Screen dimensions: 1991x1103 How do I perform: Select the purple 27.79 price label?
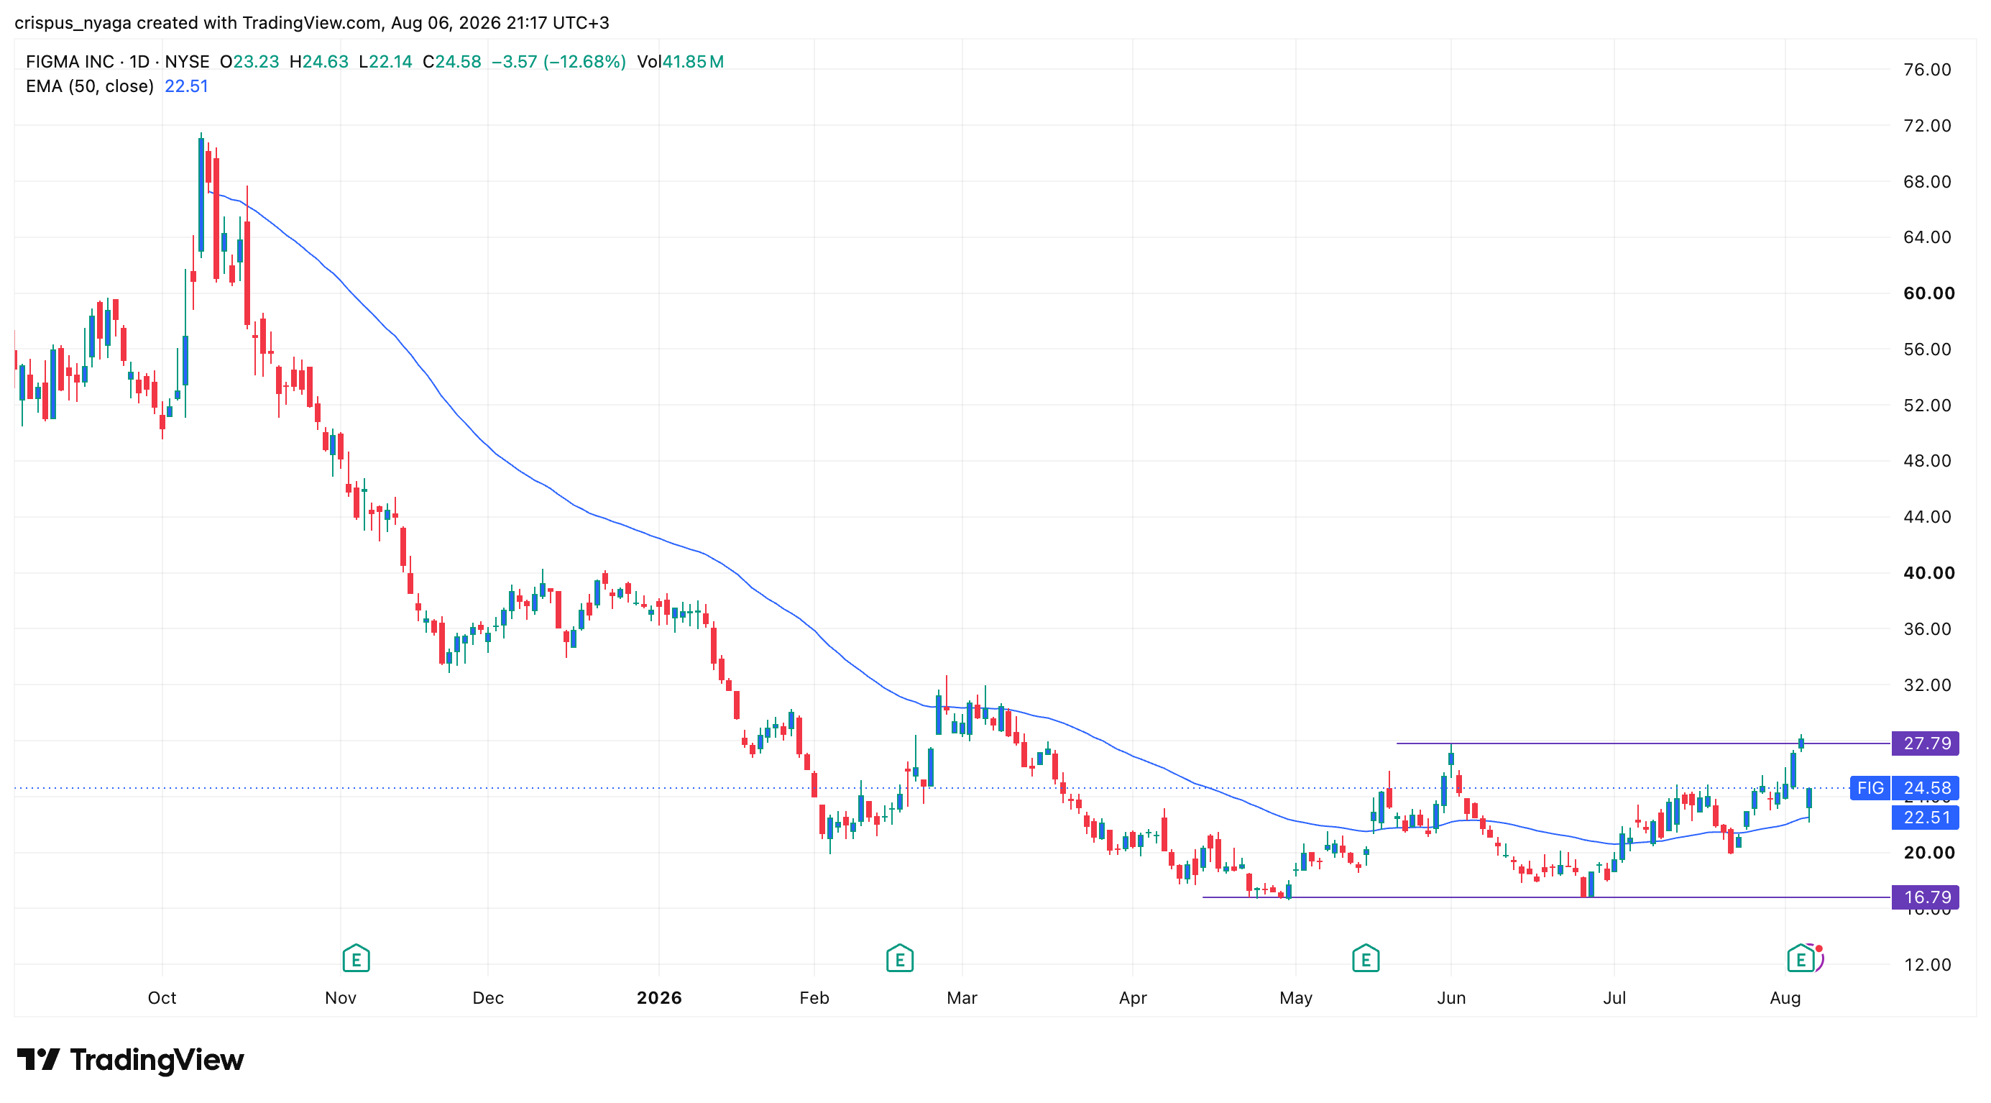point(1926,743)
